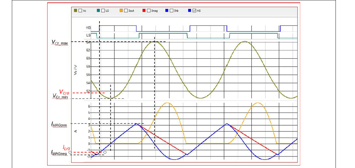Click the red VCr0 annotation label

pos(64,92)
